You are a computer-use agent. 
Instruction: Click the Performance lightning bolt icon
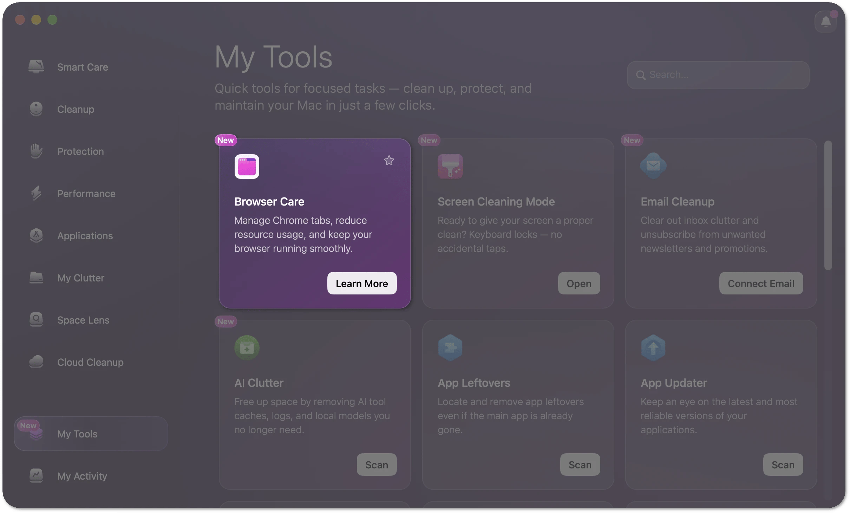[x=36, y=193]
